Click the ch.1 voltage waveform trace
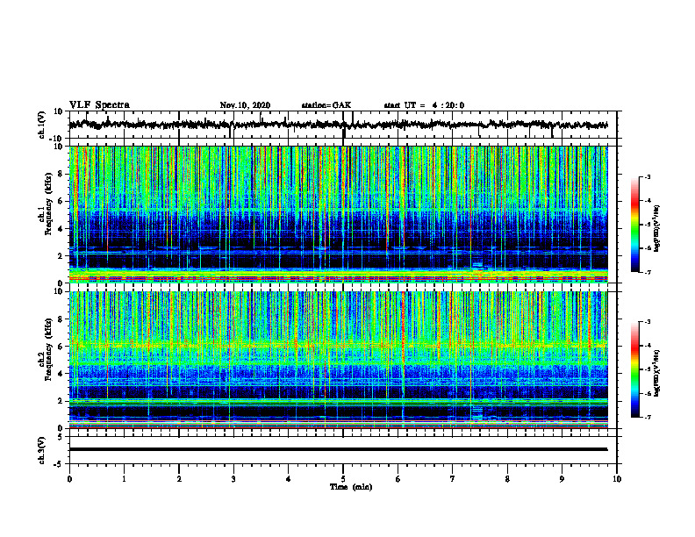The width and height of the screenshot is (695, 537). (x=338, y=125)
